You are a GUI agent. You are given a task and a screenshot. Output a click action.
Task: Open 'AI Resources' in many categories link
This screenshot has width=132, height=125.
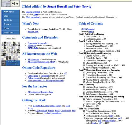(33, 59)
